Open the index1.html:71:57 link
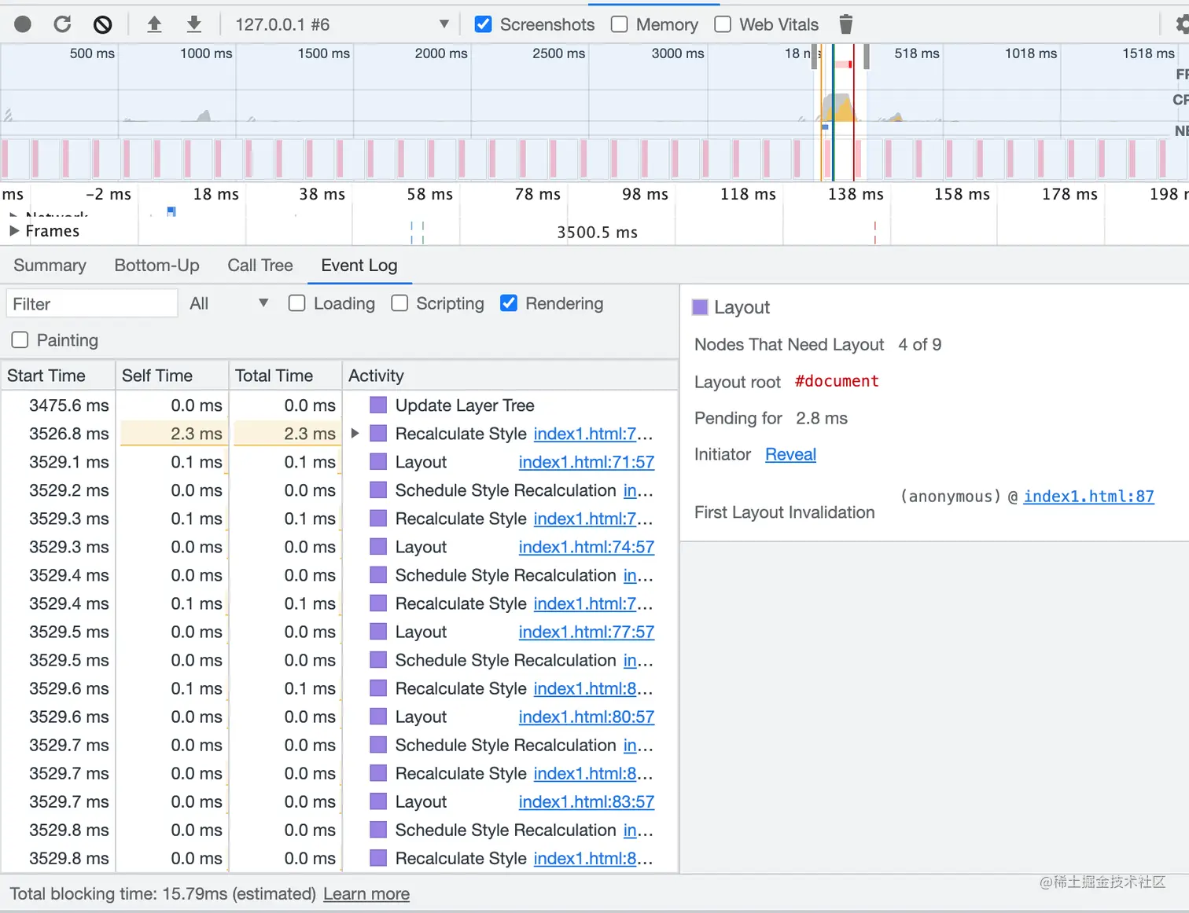This screenshot has width=1189, height=913. pos(587,462)
